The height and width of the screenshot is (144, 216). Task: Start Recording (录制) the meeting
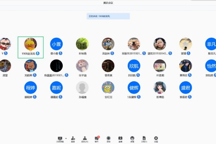(x=108, y=138)
